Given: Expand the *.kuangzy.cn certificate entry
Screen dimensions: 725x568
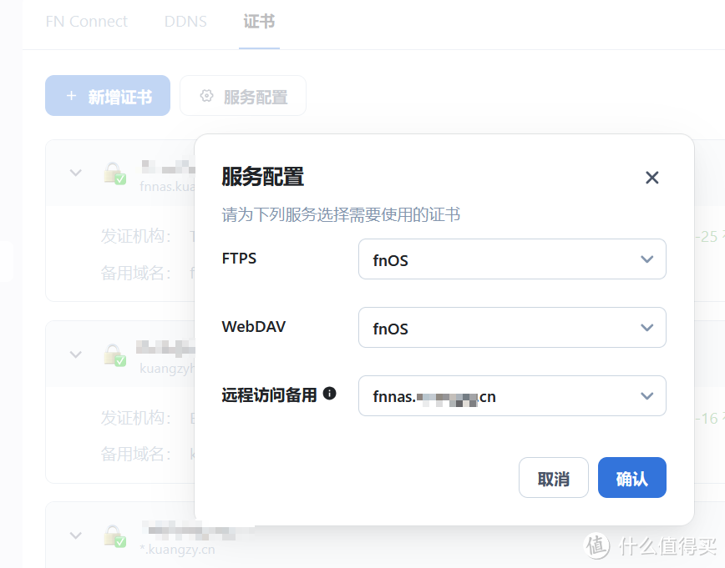Looking at the screenshot, I should point(75,535).
